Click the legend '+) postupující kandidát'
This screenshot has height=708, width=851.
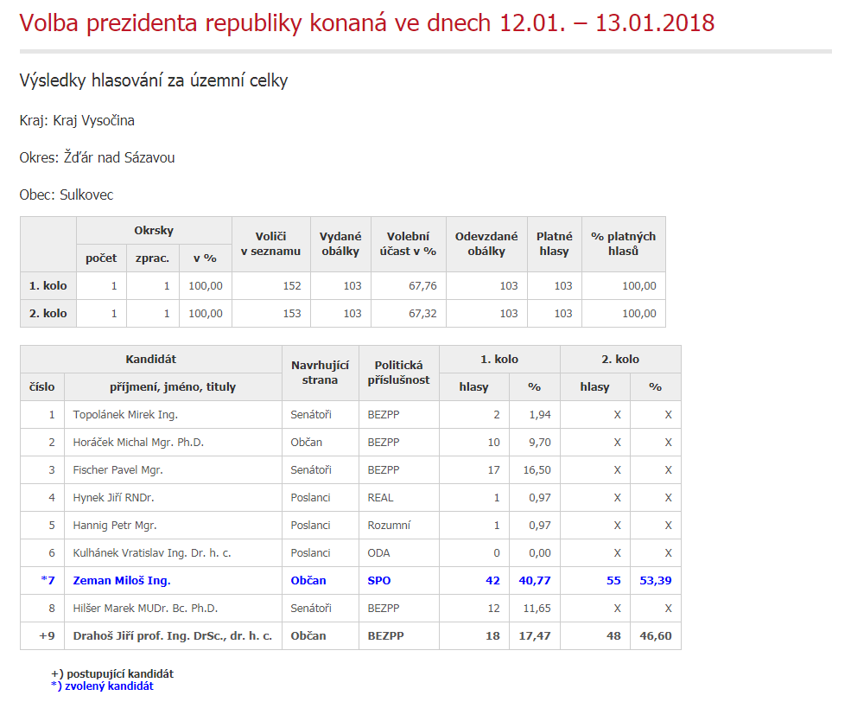pyautogui.click(x=112, y=673)
